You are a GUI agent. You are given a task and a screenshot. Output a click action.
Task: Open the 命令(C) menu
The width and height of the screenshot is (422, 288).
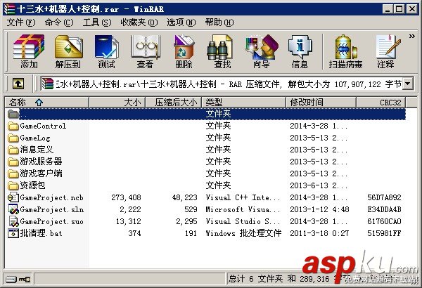tap(59, 22)
